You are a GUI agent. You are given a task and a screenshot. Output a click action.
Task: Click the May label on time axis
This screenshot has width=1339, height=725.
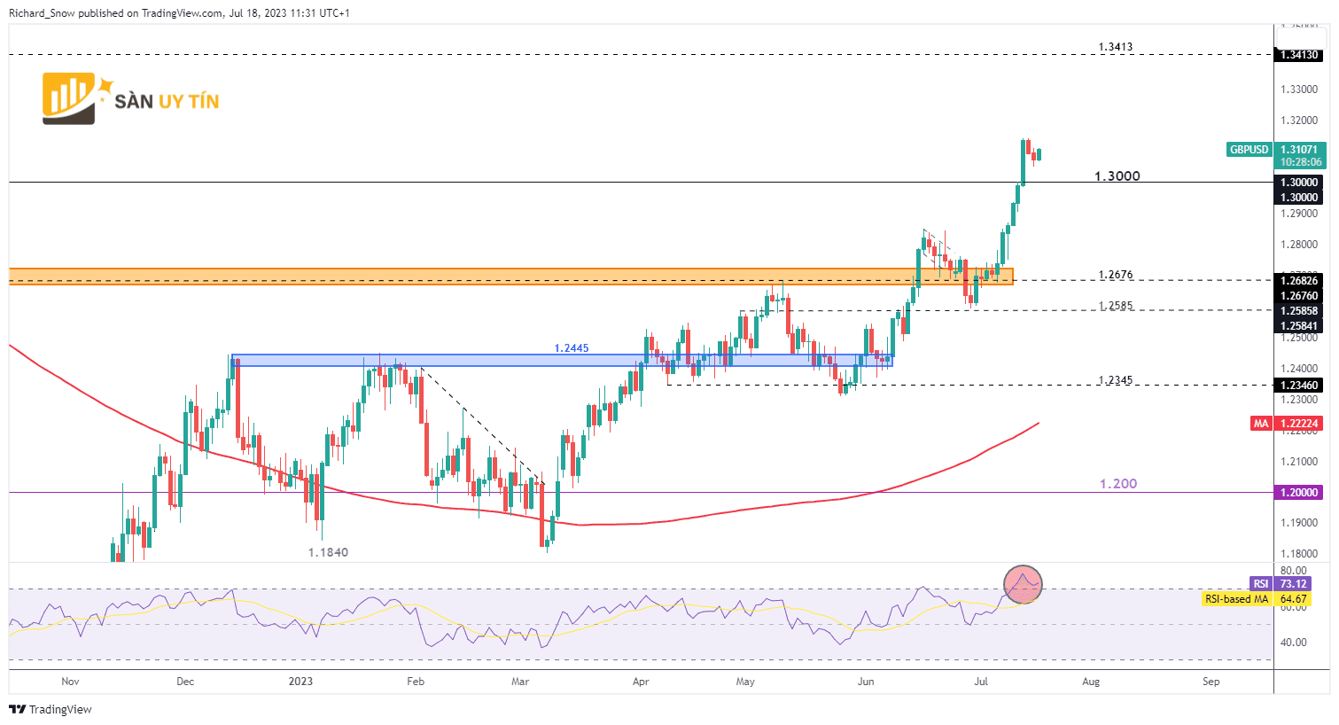[745, 682]
